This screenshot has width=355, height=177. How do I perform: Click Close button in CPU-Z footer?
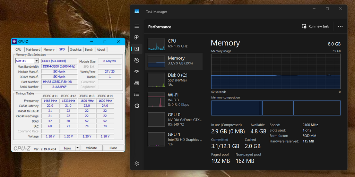(x=113, y=148)
